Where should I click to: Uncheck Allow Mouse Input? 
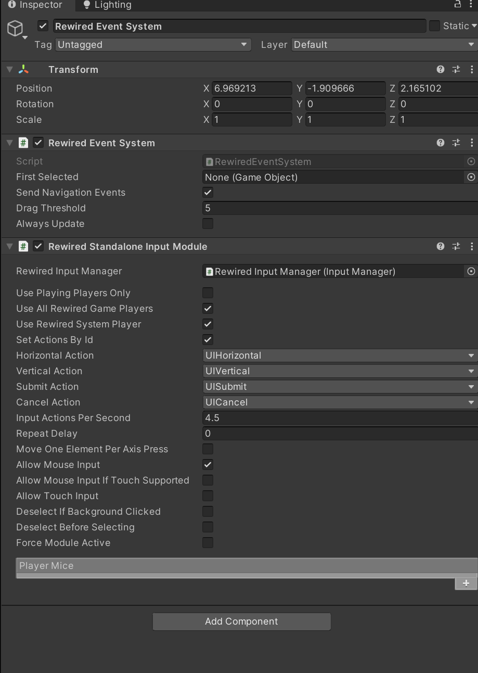[208, 465]
